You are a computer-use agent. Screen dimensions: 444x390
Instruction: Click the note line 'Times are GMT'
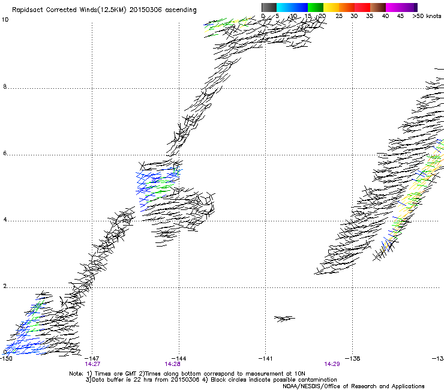click(x=115, y=374)
